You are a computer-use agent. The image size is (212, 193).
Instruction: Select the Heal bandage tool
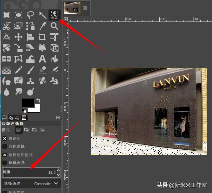tap(42, 81)
